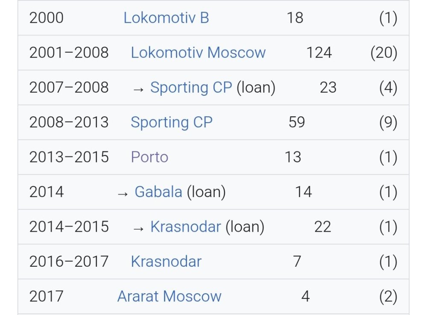The height and width of the screenshot is (315, 427).
Task: Open the Lokomotiv Moscow link
Action: click(x=198, y=53)
